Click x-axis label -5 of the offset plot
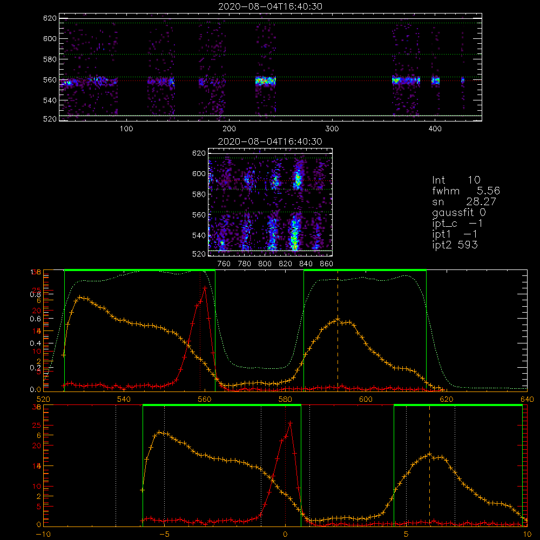Image resolution: width=540 pixels, height=540 pixels. coord(164,534)
